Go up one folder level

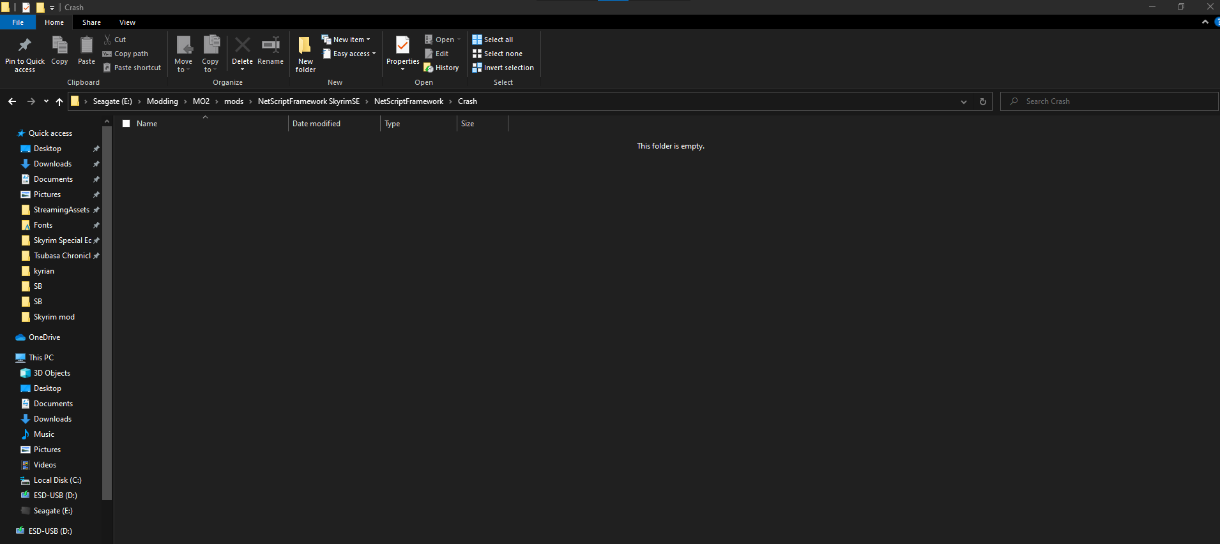point(59,101)
